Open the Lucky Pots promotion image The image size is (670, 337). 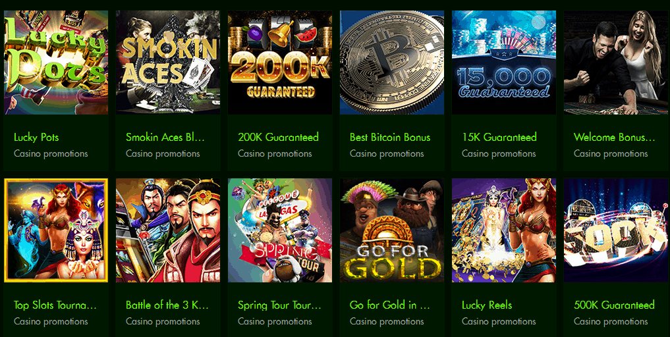pos(56,63)
